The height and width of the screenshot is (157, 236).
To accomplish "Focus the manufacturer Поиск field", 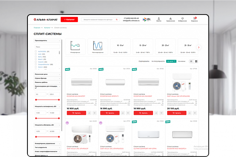I will 47,47.
